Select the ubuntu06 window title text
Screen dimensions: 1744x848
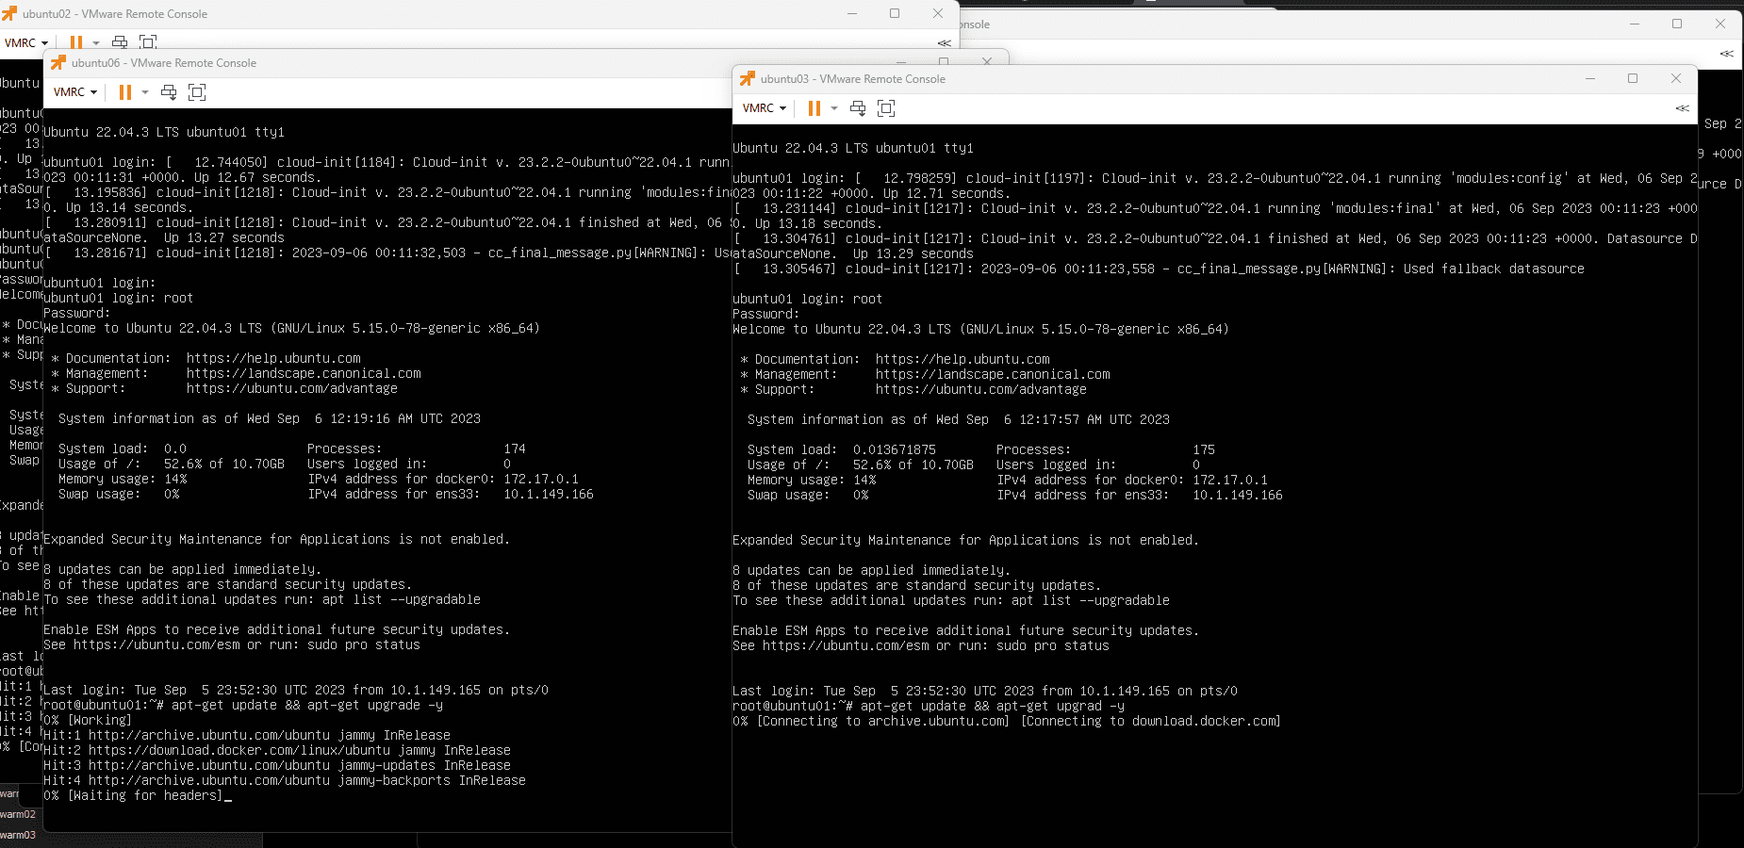(164, 63)
